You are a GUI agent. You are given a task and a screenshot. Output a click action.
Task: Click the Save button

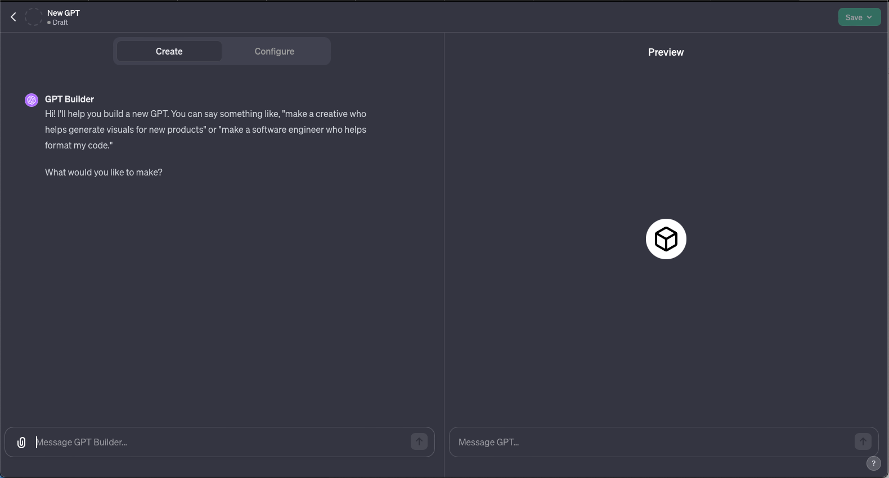tap(853, 17)
